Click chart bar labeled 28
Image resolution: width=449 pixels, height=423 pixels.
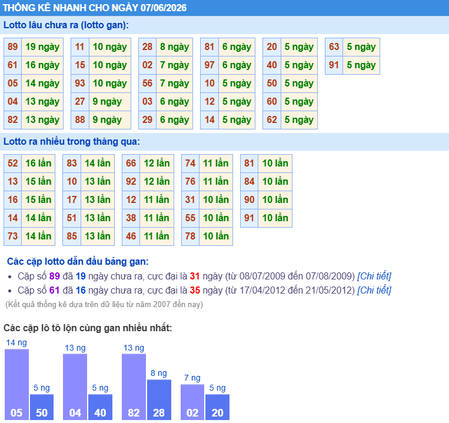point(159,399)
